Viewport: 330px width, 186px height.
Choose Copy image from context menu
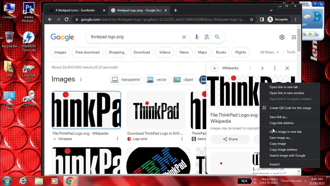click(290, 144)
